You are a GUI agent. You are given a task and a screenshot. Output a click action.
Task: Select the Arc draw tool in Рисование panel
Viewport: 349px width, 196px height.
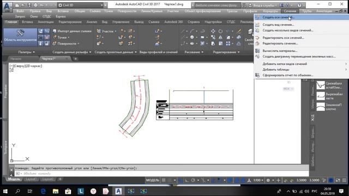pyautogui.click(x=192, y=31)
